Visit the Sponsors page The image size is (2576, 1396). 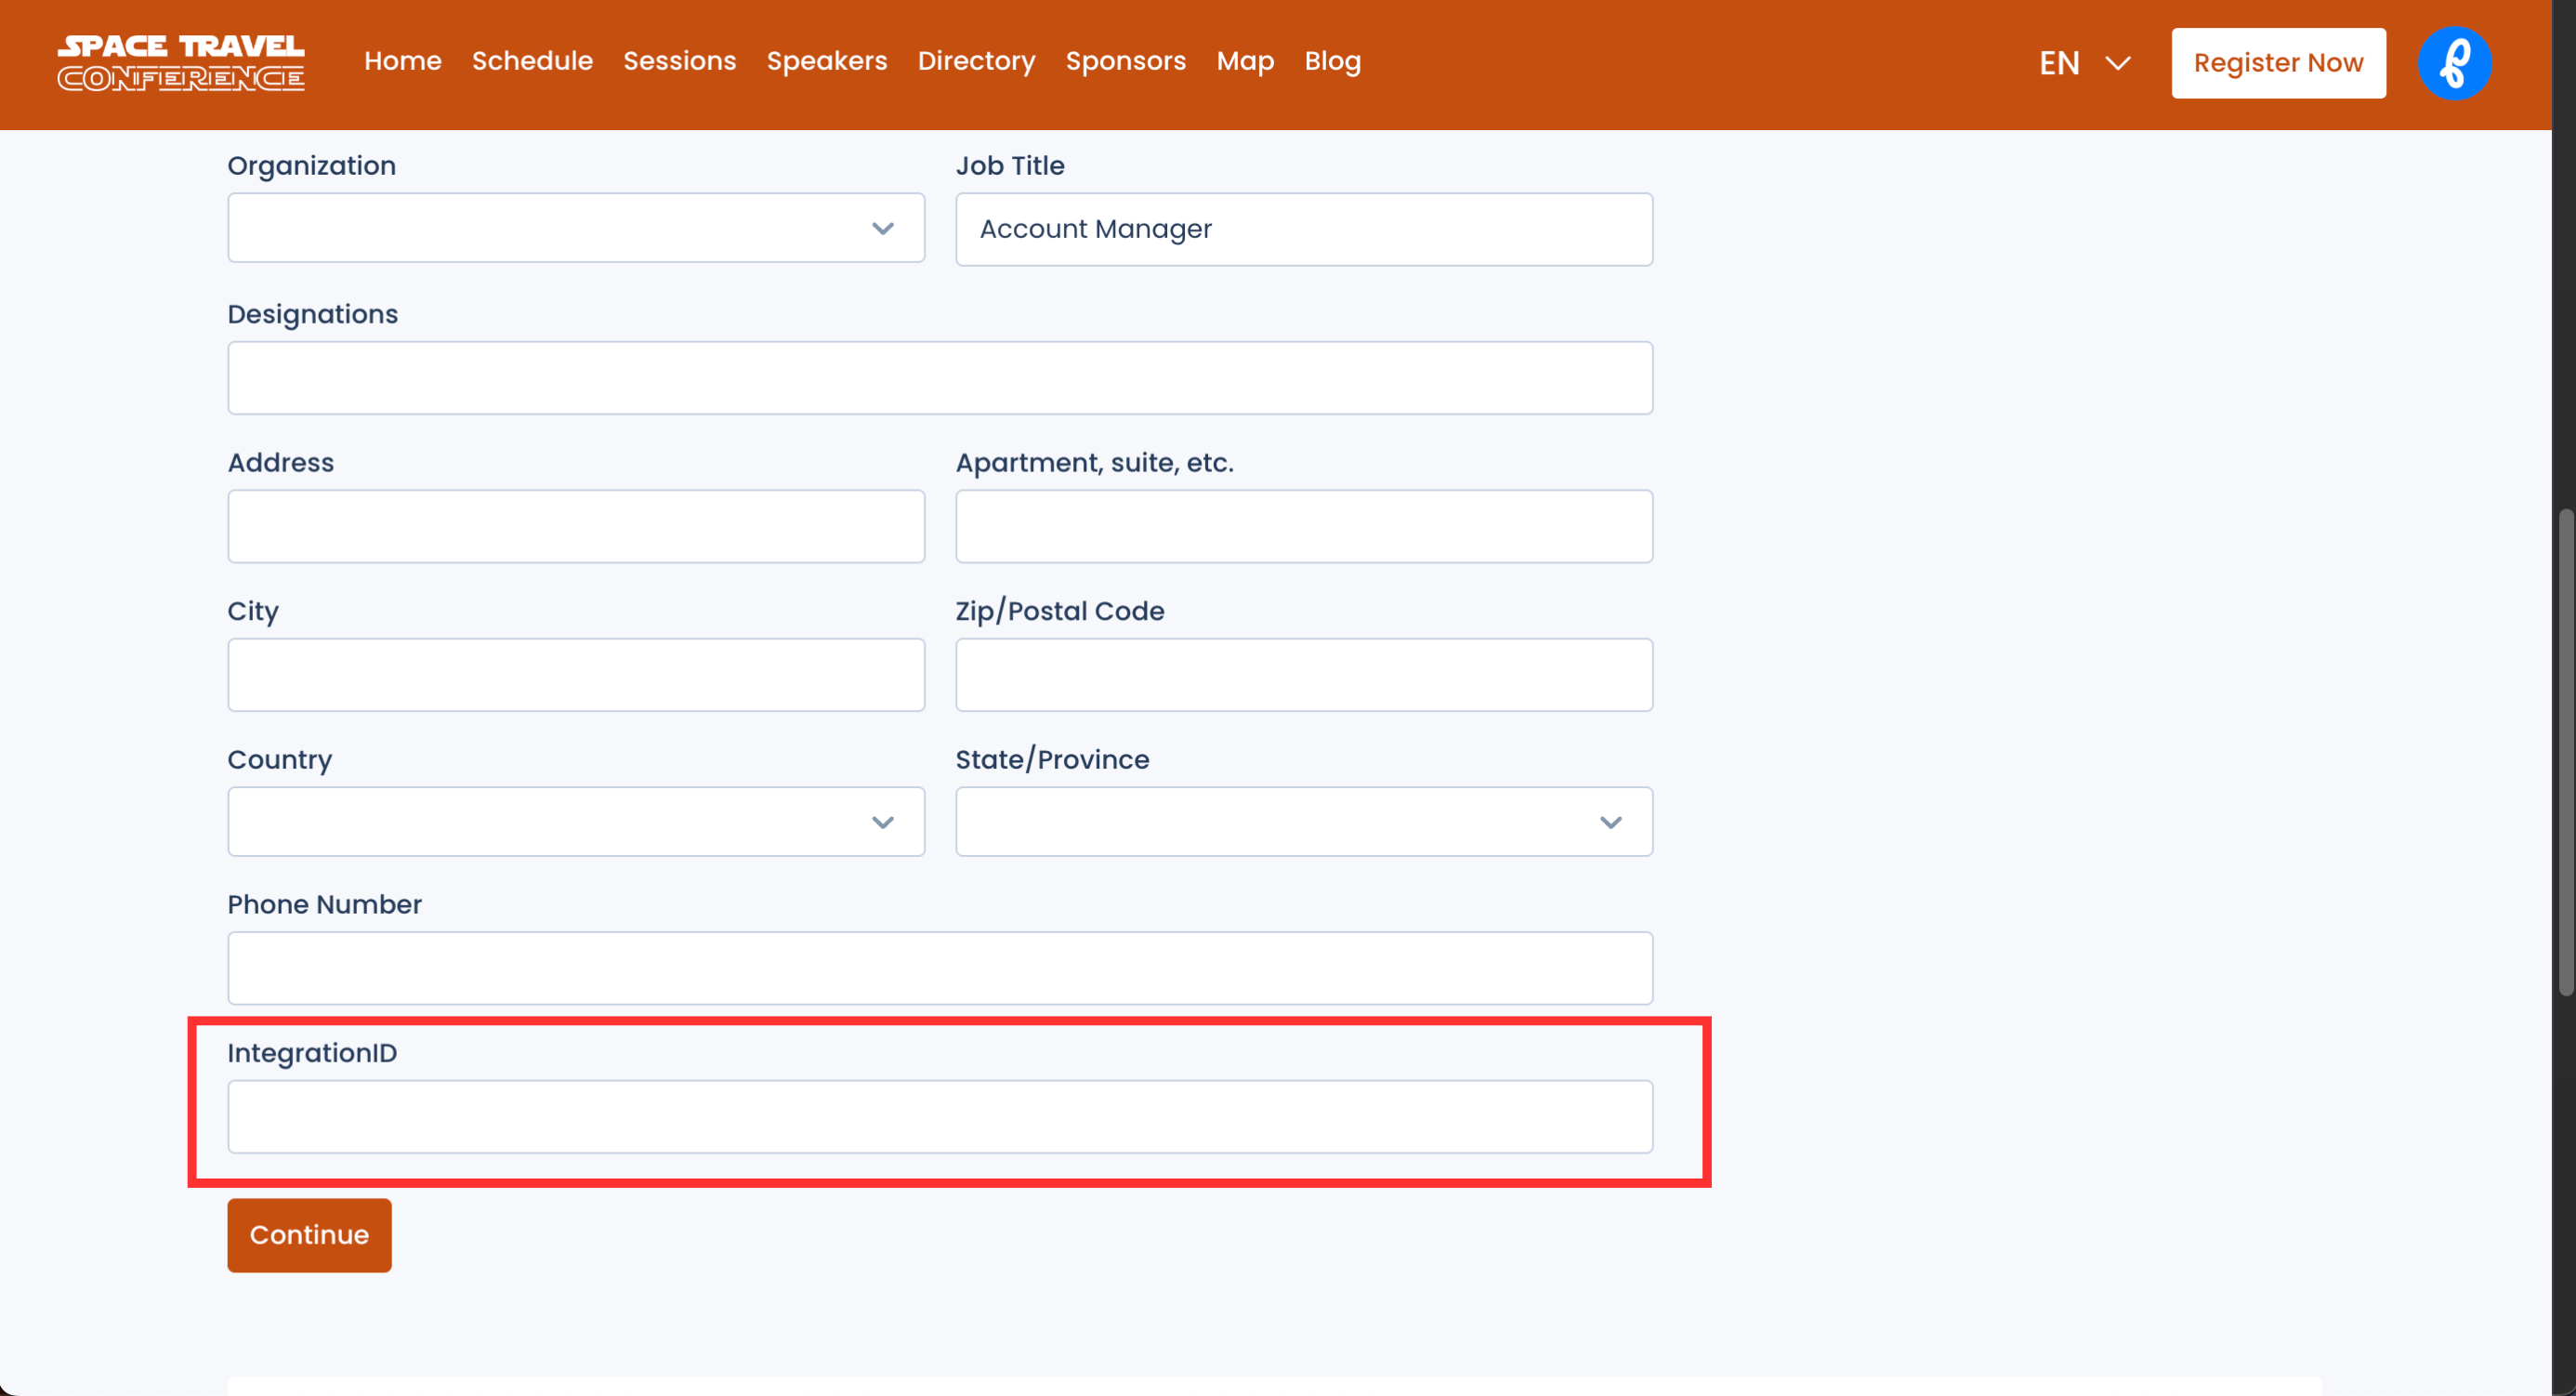(x=1125, y=61)
